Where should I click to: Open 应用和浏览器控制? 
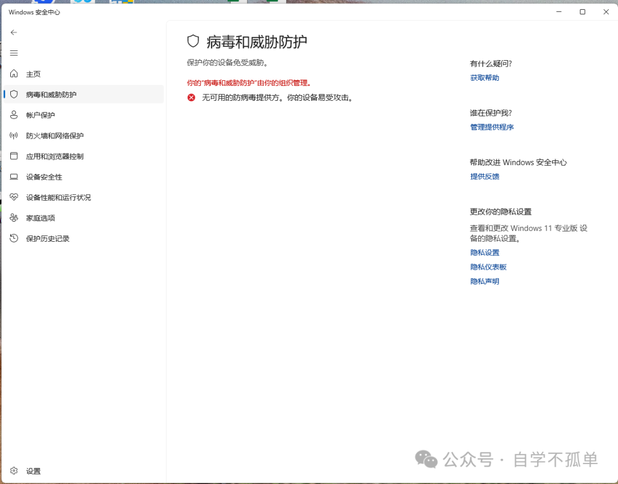[x=84, y=156]
